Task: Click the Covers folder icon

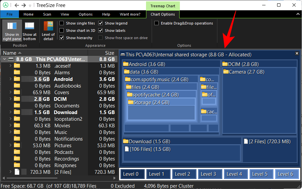Action: tap(17, 92)
